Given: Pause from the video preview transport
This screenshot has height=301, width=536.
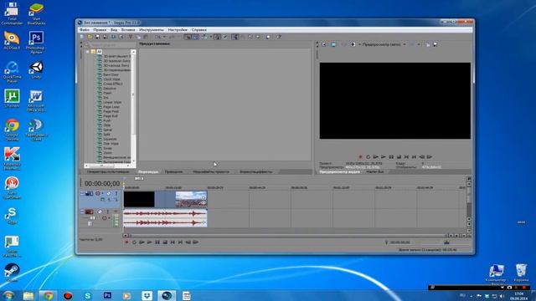Looking at the screenshot, I should pyautogui.click(x=391, y=157).
